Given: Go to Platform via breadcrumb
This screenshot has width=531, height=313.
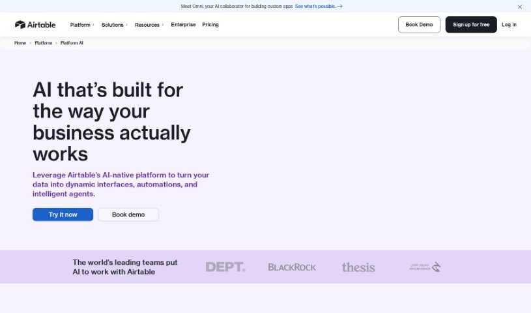Looking at the screenshot, I should pyautogui.click(x=44, y=43).
